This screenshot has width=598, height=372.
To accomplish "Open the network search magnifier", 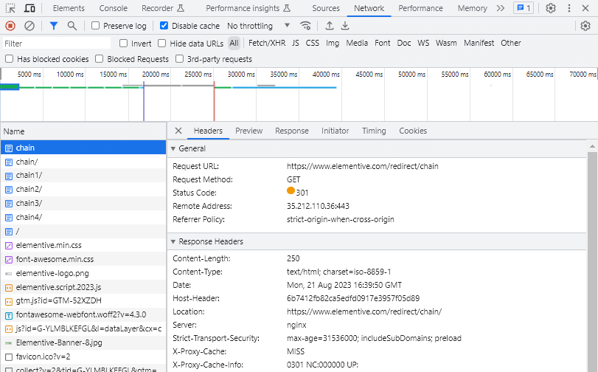I will point(72,26).
